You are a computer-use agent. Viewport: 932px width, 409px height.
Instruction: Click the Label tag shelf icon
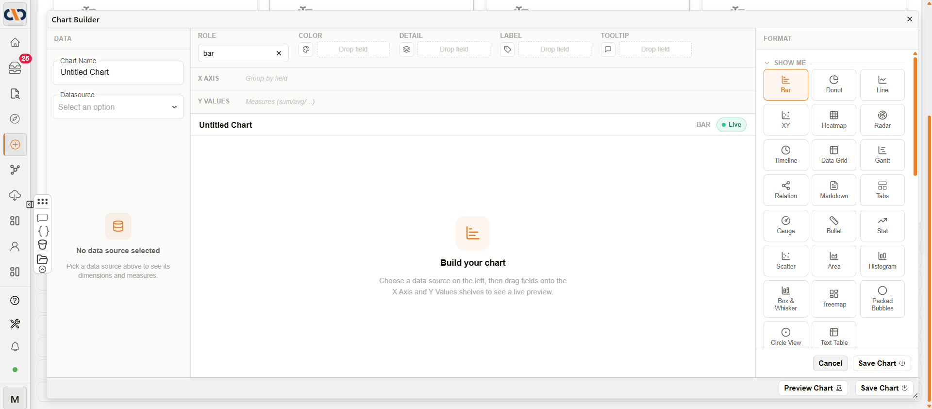tap(507, 50)
